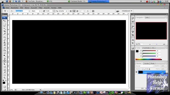Select the Dodge tool
Image resolution: width=170 pixels, height=95 pixels.
point(5,56)
